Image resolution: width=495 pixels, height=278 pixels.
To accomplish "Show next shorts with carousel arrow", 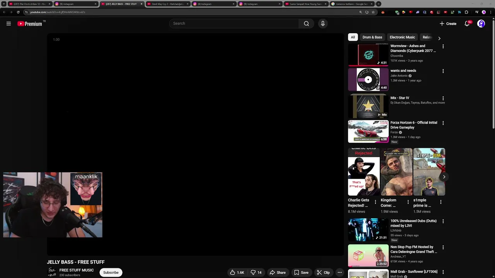I will coord(444,177).
